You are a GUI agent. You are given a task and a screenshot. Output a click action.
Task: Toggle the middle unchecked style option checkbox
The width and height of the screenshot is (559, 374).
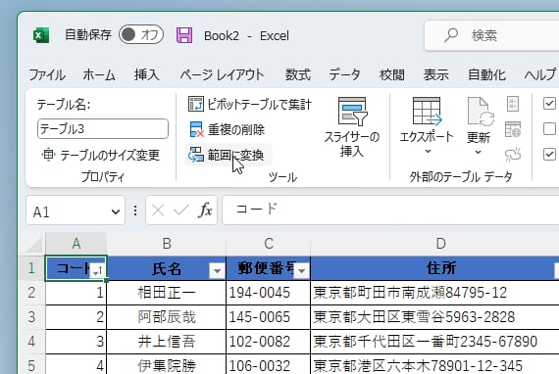click(x=549, y=129)
